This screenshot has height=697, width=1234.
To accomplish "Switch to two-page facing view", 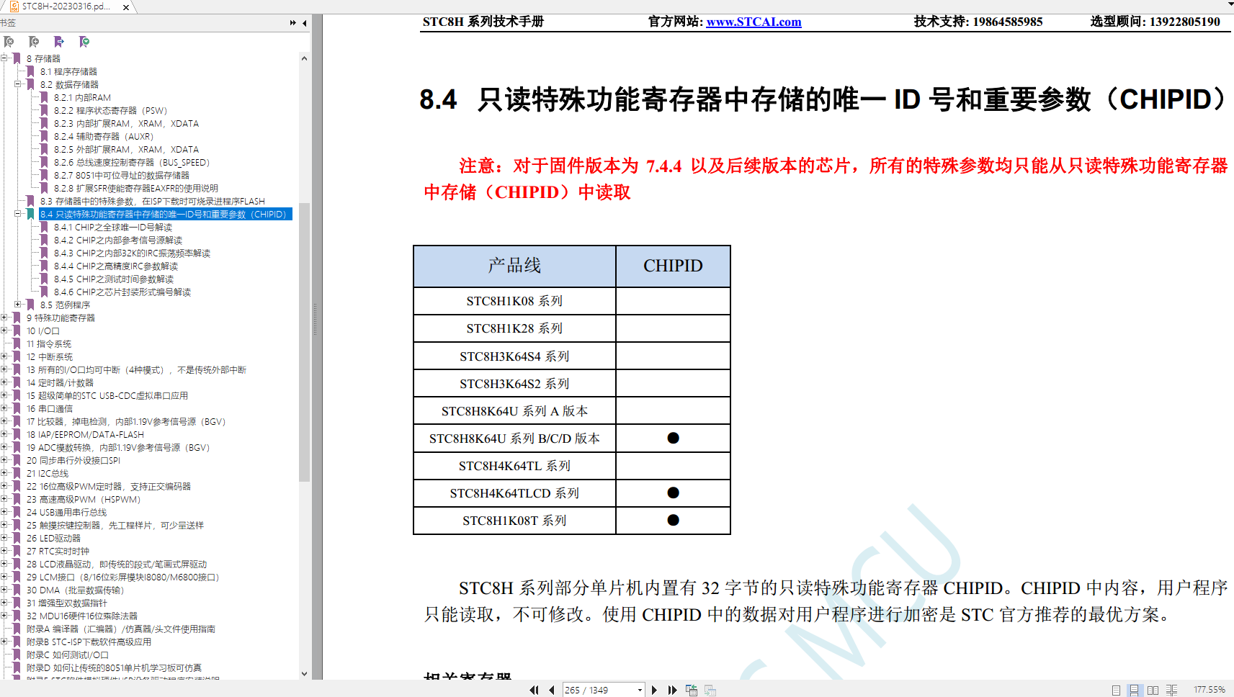I will pyautogui.click(x=1153, y=690).
